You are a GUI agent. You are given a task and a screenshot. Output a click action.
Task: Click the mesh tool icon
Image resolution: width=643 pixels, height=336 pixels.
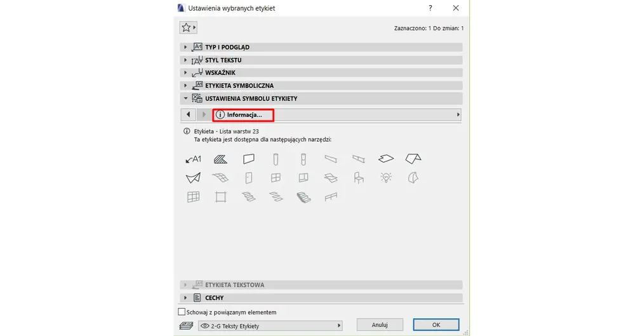tap(221, 178)
